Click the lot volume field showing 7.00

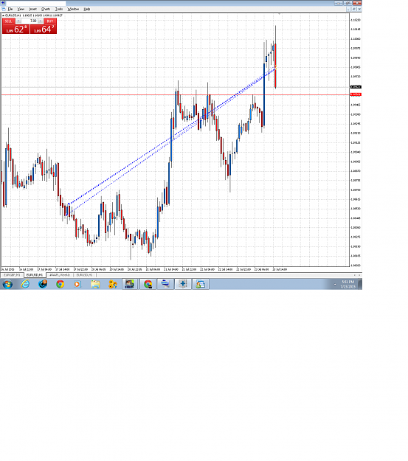(x=30, y=21)
